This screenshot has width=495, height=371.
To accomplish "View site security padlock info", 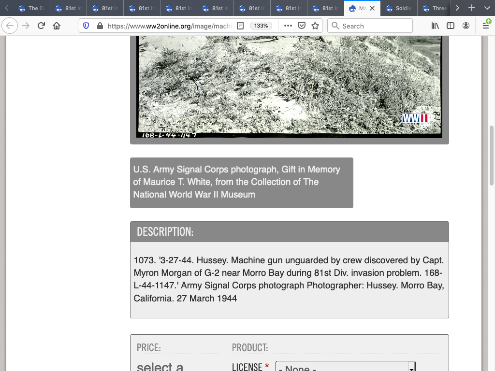I will pos(100,26).
